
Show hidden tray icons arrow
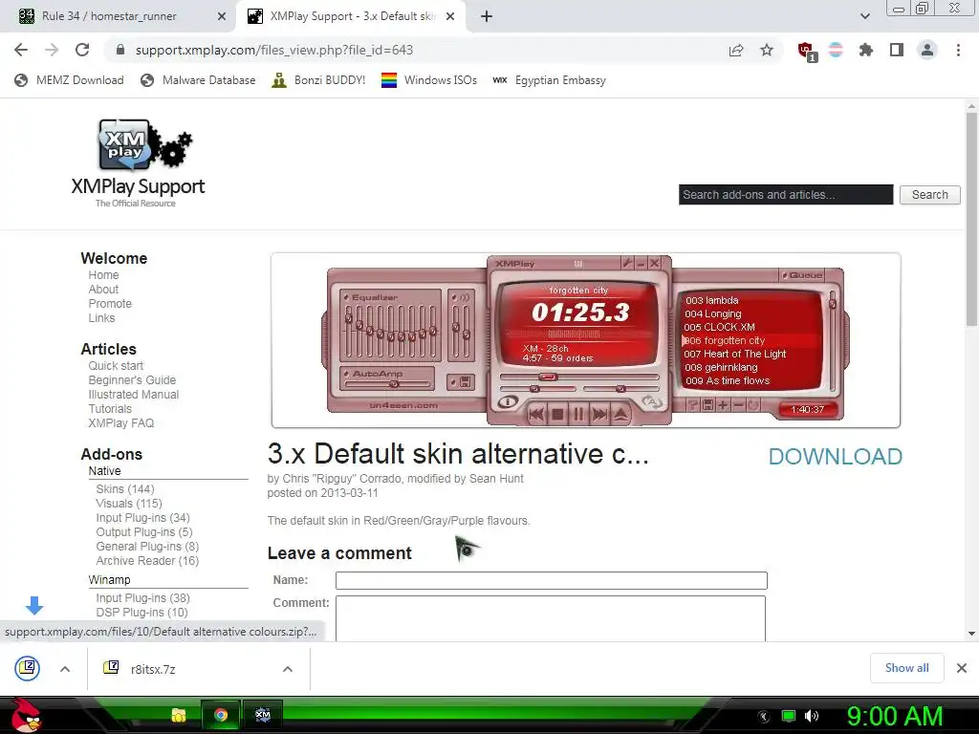pyautogui.click(x=764, y=717)
